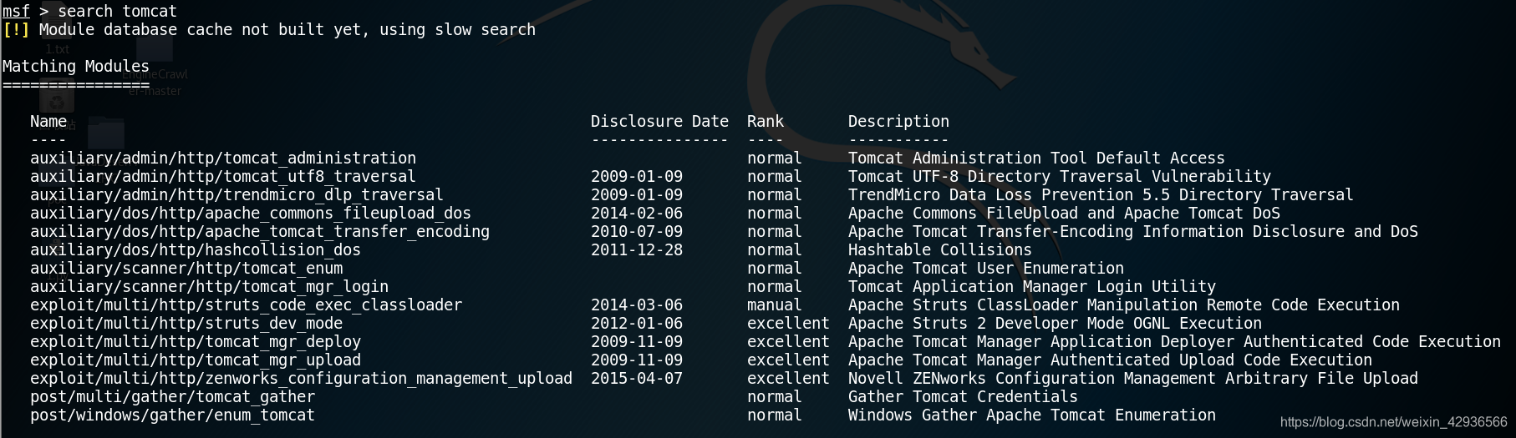Select auxiliary/admin/http/tomcat_administration module name
The height and width of the screenshot is (438, 1516).
pos(223,159)
